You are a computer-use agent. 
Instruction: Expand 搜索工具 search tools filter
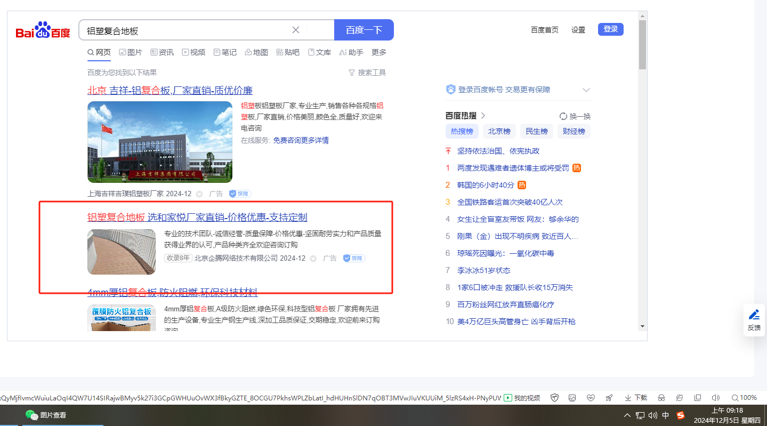[367, 73]
